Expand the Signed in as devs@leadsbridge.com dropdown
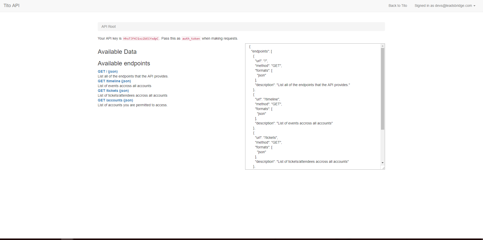 tap(445, 6)
